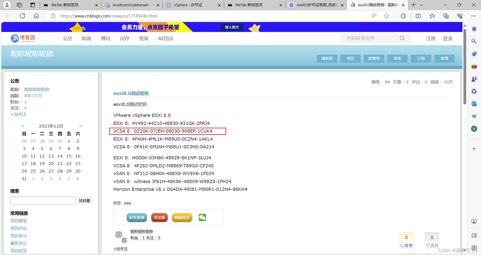Open browser extensions puzzle icon

403,16
